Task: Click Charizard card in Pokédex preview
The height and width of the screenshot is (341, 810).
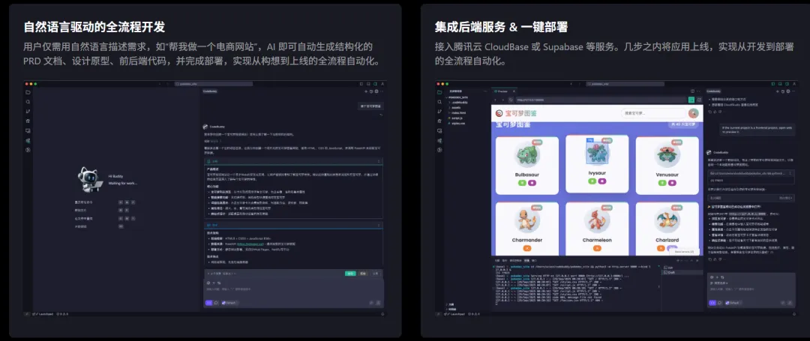Action: [667, 229]
